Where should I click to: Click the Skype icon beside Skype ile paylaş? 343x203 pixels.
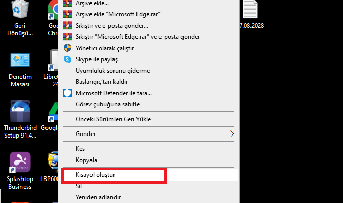(67, 59)
